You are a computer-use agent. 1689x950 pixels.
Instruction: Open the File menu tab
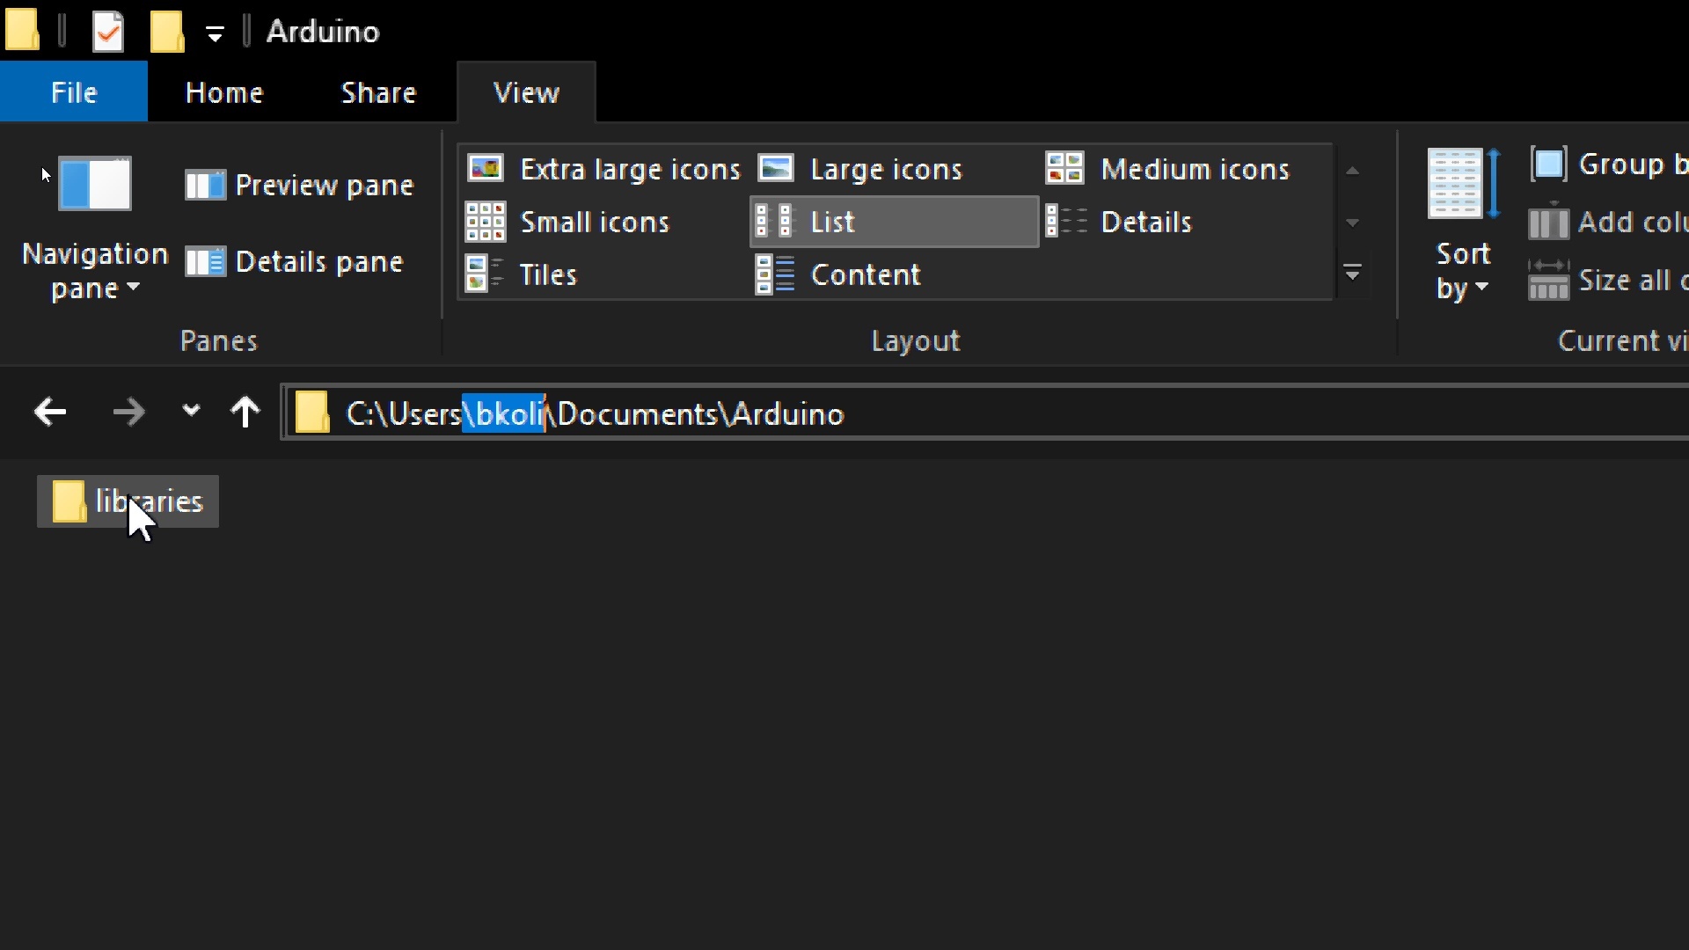click(x=74, y=92)
